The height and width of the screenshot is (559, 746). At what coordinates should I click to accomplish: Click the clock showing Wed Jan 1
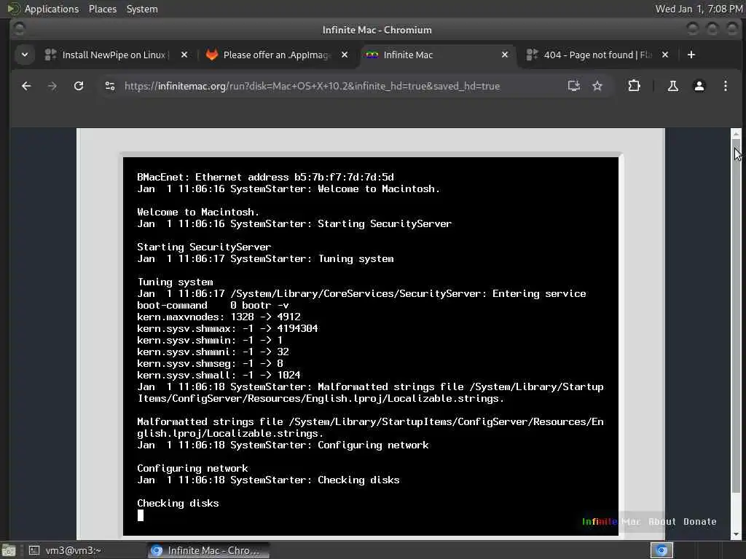699,9
